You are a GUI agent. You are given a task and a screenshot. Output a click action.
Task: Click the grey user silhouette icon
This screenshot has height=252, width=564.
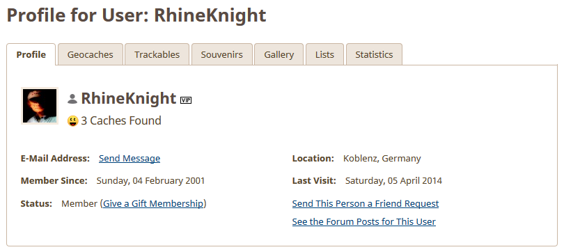click(72, 99)
